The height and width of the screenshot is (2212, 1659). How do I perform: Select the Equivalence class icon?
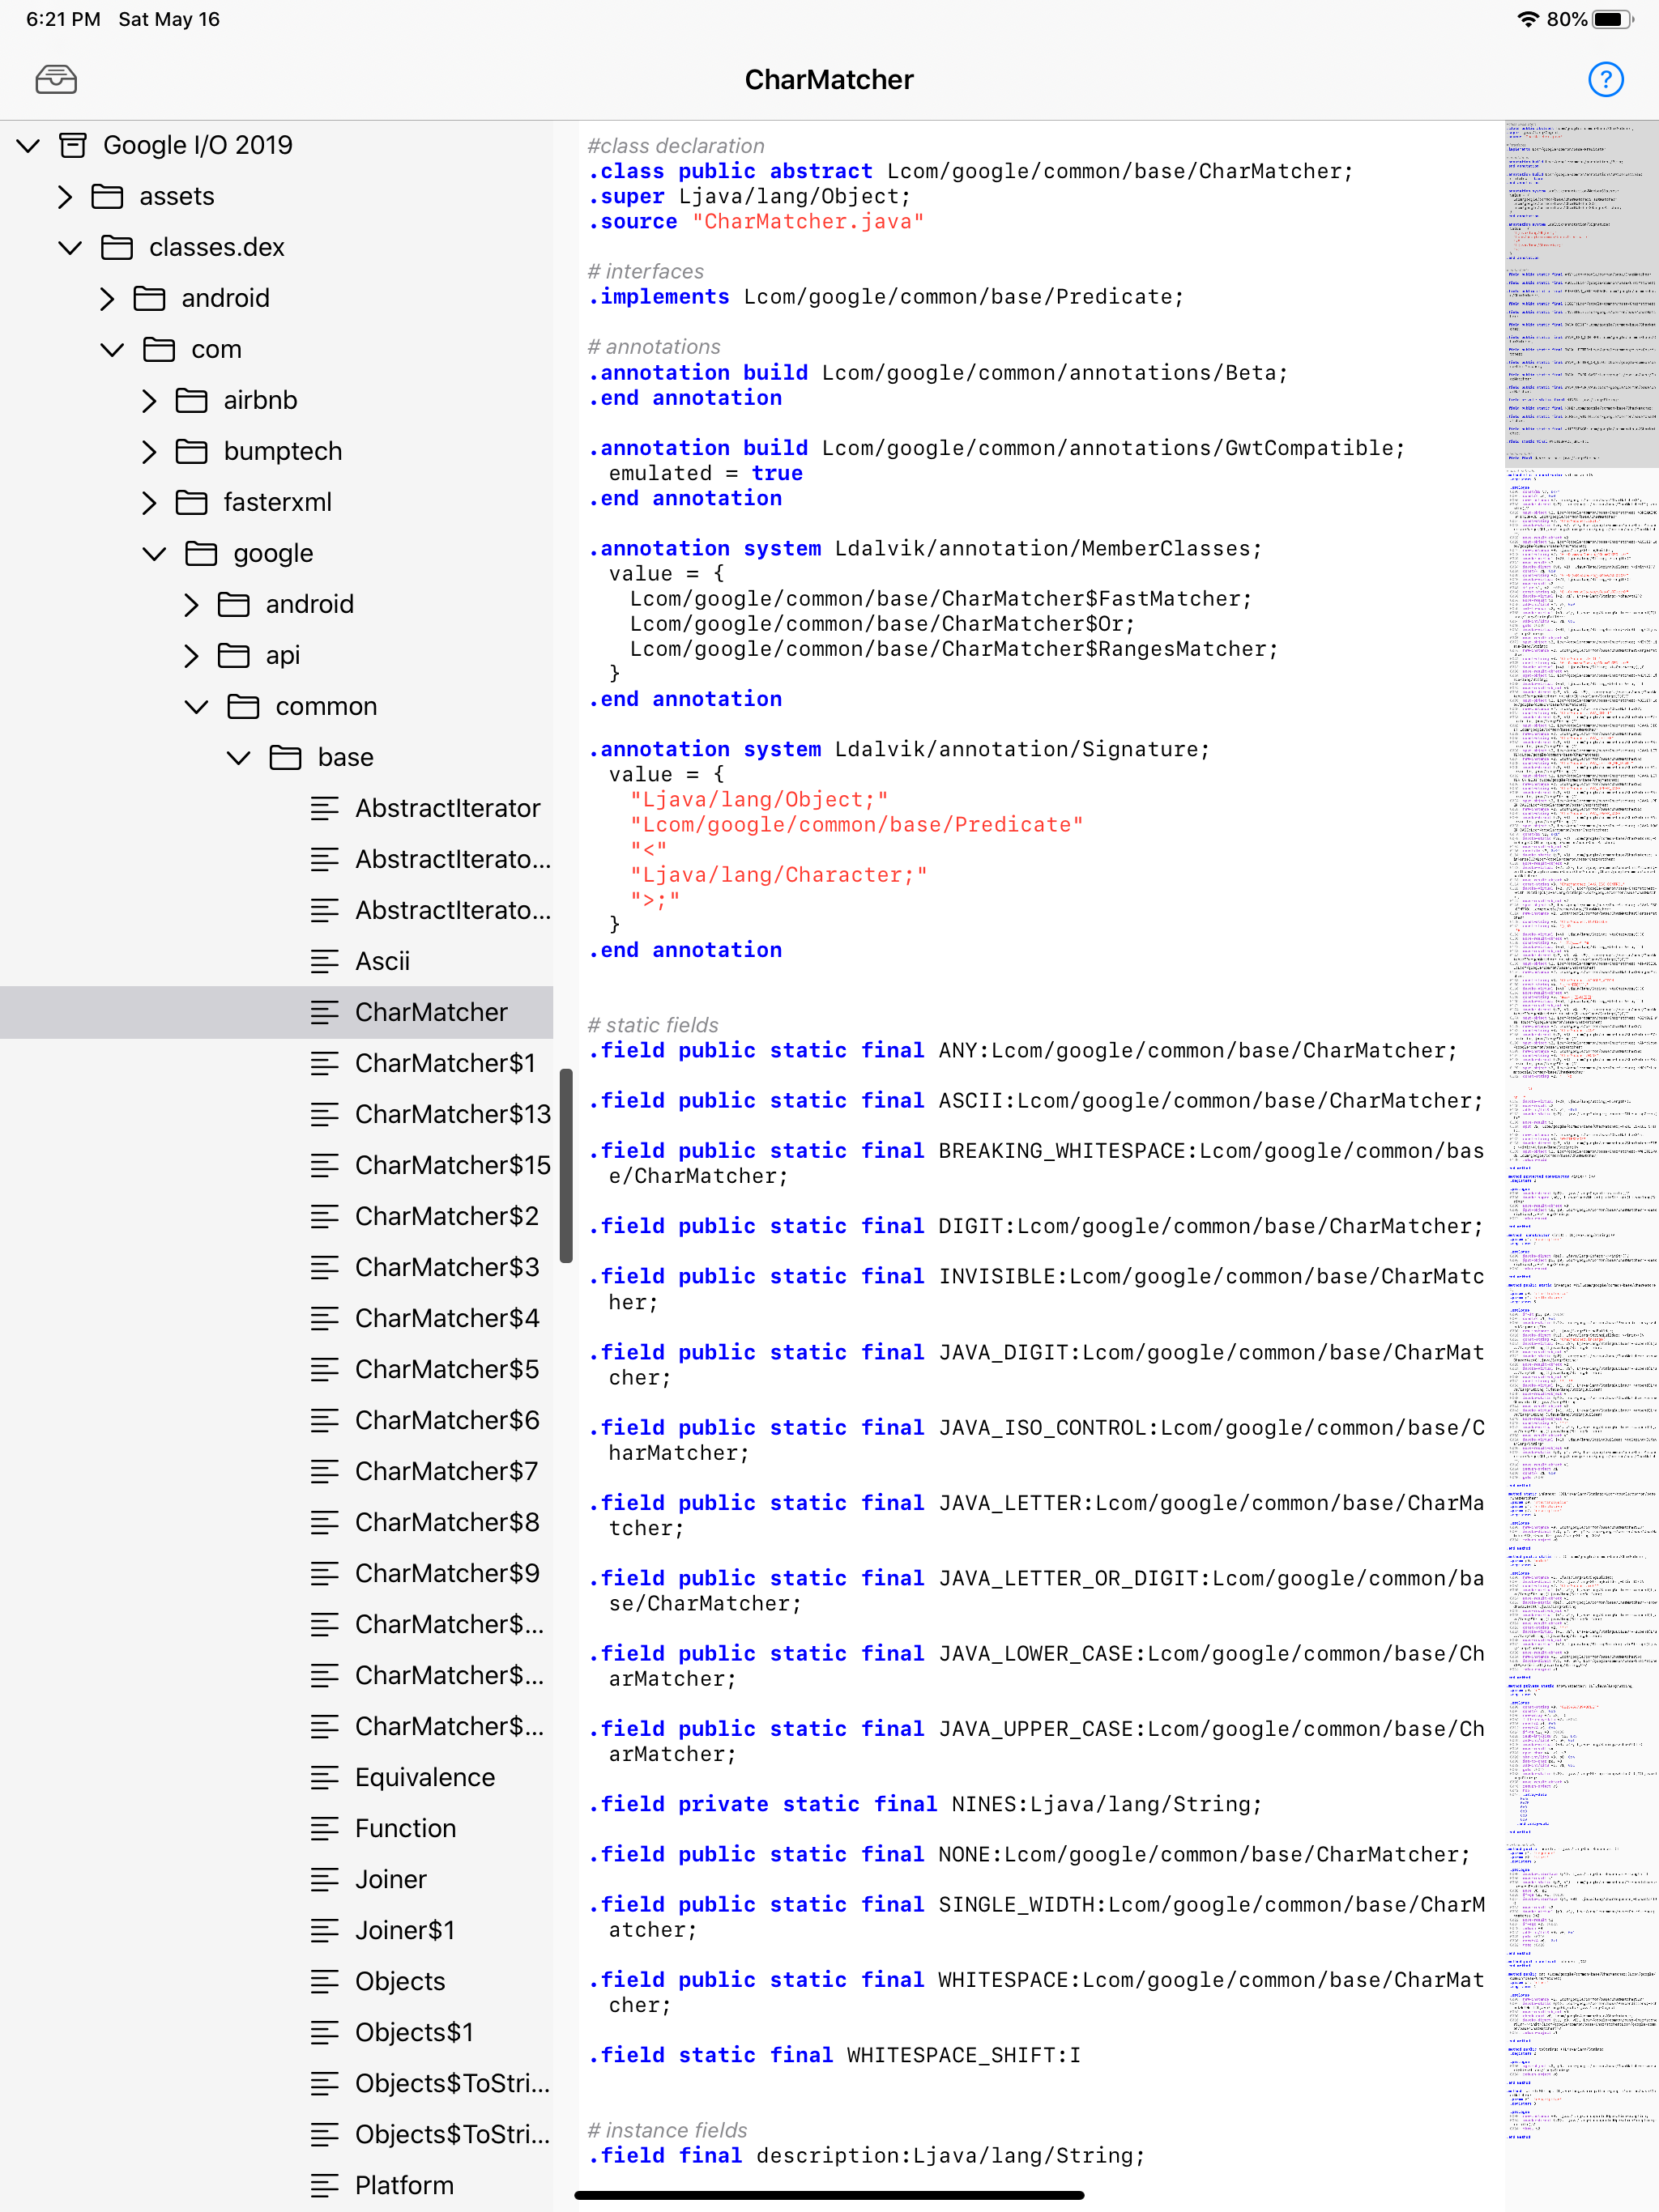coord(325,1777)
